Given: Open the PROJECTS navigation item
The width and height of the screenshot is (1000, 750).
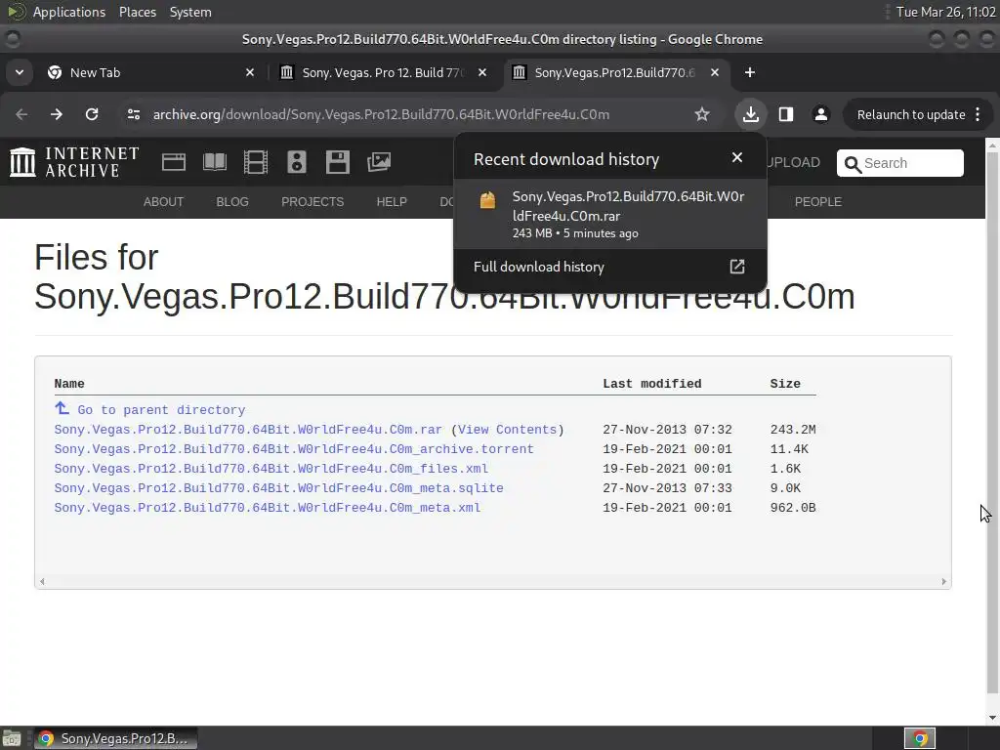Looking at the screenshot, I should pos(312,202).
